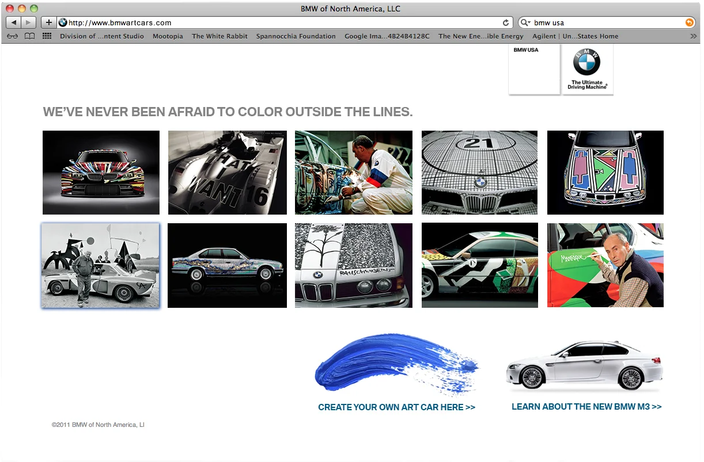Image resolution: width=704 pixels, height=462 pixels.
Task: Show all bookmarks with the book icon
Action: tap(29, 36)
